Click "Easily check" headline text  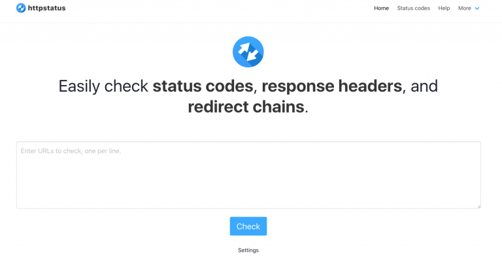pos(103,86)
